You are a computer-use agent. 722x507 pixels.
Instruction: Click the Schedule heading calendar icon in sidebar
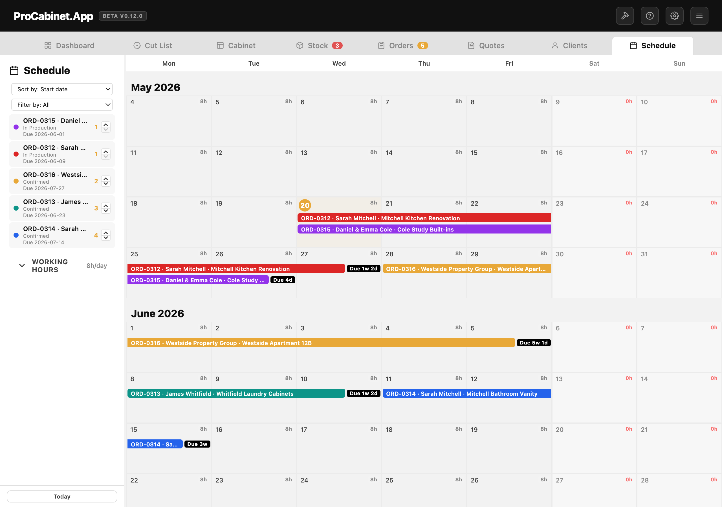[x=14, y=71]
